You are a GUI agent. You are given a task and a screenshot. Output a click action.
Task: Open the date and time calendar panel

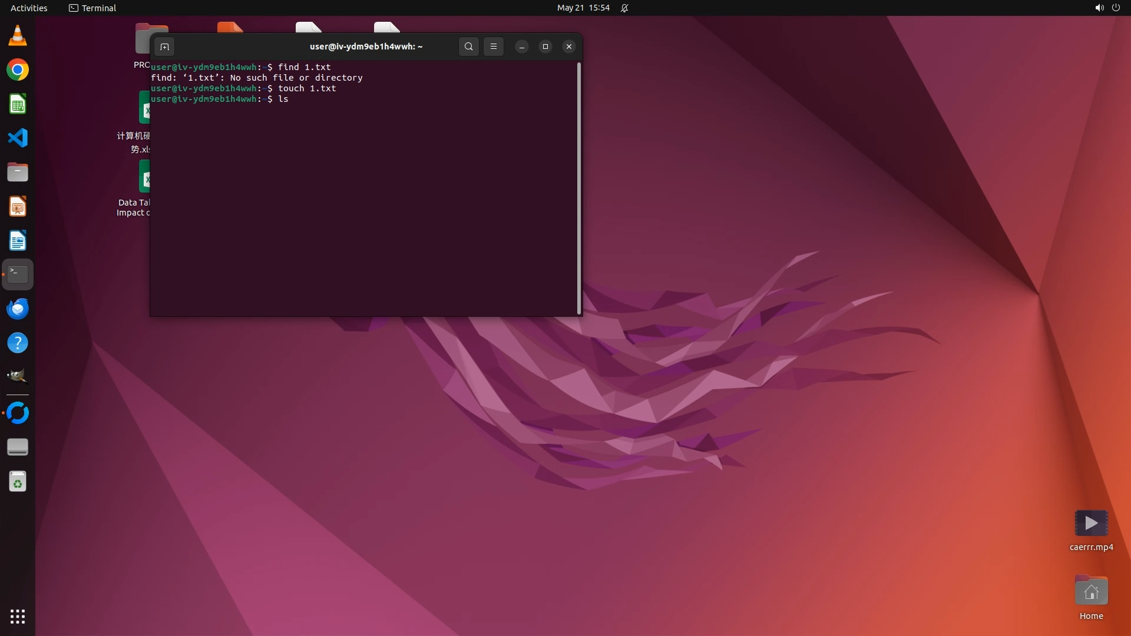[583, 8]
